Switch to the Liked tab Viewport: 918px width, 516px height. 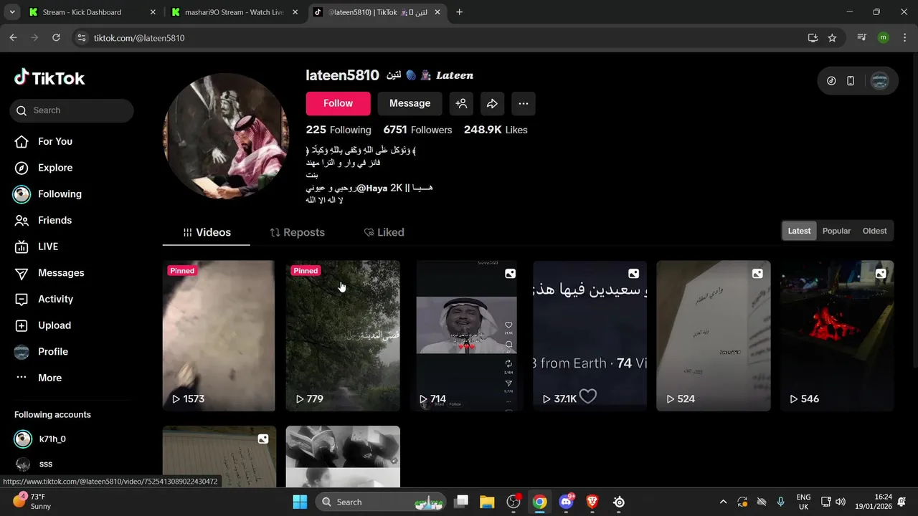tap(384, 232)
